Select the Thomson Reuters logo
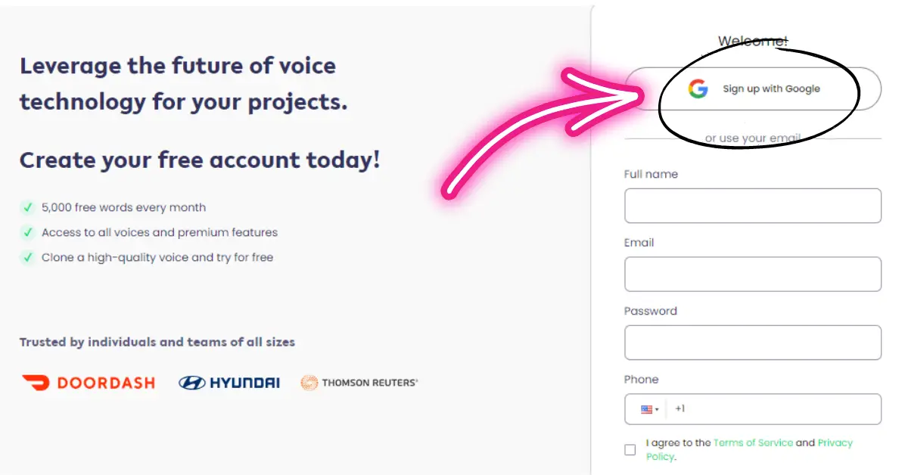Screen dimensions: 908x475 coord(359,382)
